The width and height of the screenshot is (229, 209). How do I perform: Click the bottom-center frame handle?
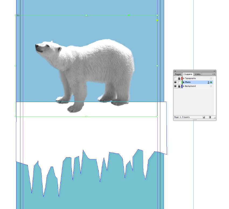click(86, 117)
